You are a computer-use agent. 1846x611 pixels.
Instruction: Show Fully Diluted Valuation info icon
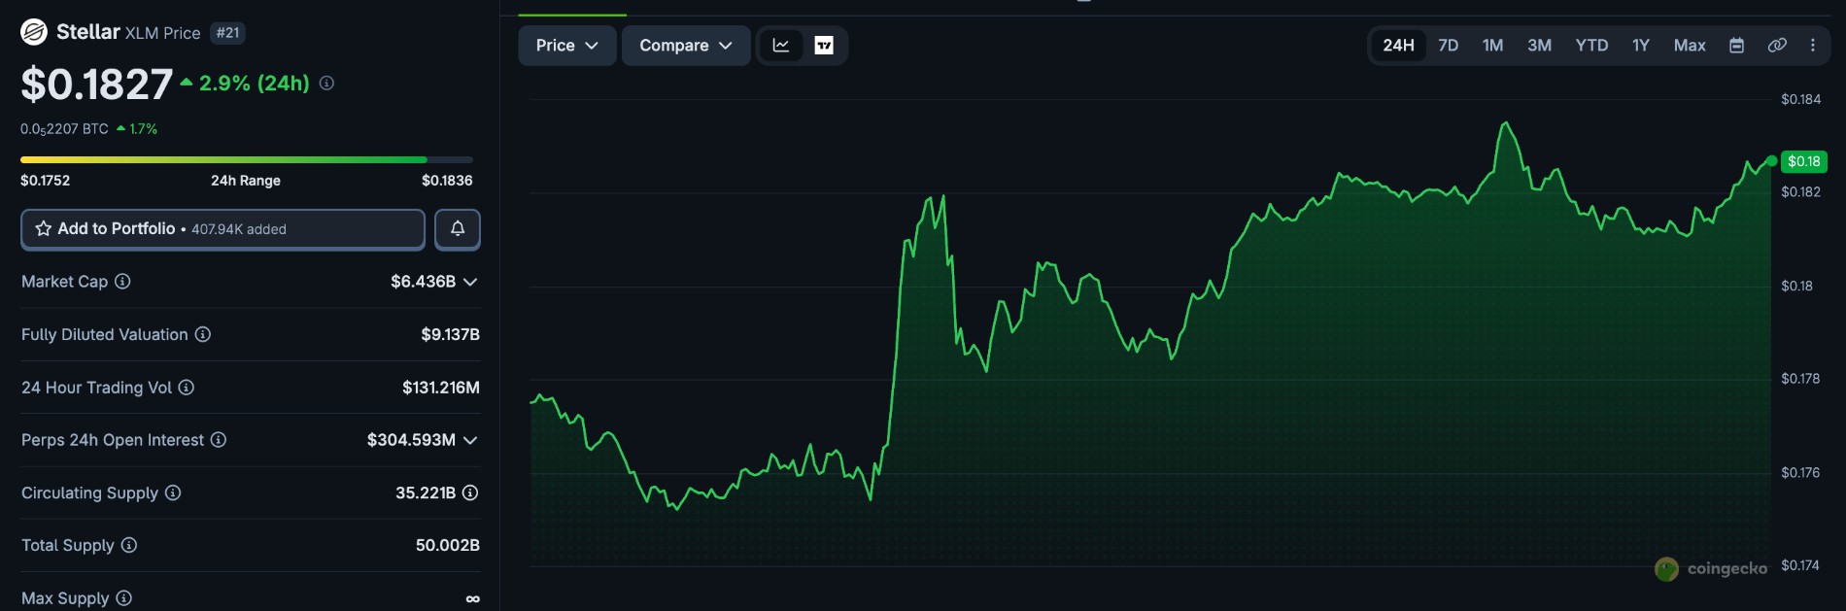point(202,334)
